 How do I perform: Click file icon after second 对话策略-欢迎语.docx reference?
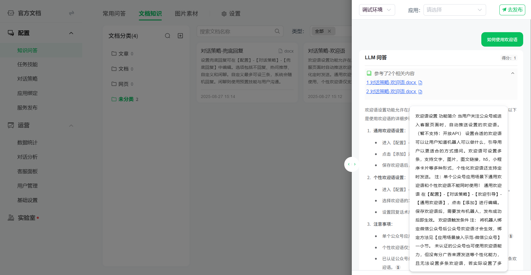coord(420,92)
